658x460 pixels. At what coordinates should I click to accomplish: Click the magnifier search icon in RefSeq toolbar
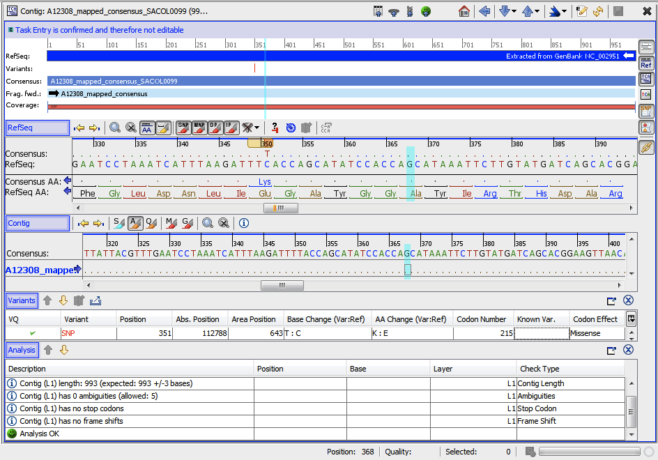pos(115,128)
